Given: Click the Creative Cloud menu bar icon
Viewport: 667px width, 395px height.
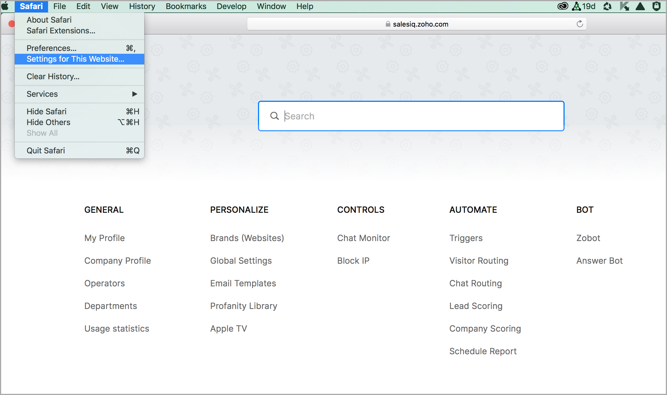Looking at the screenshot, I should pos(562,6).
